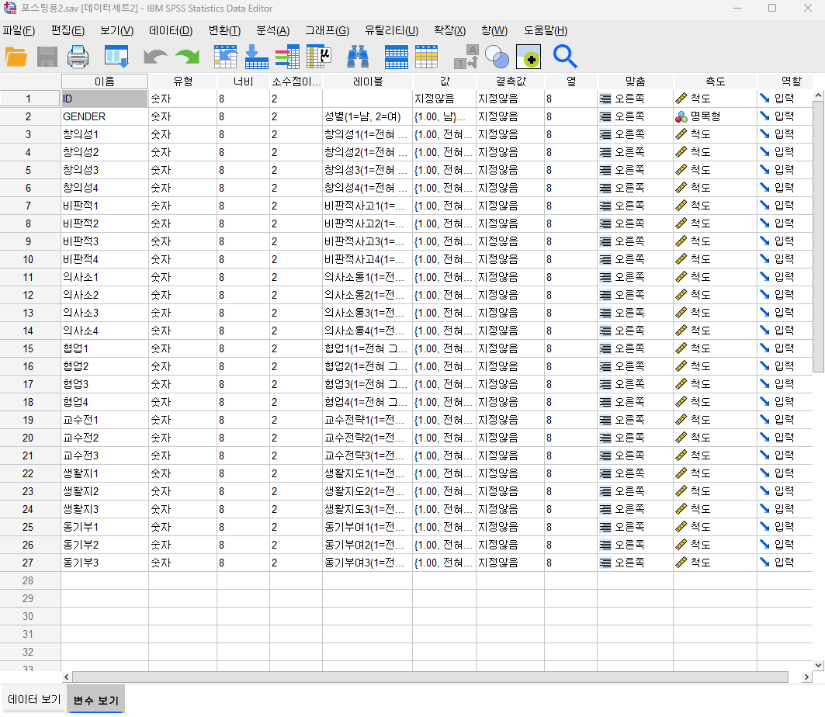The image size is (825, 717).
Task: Open values cell for GENDER row
Action: click(x=445, y=116)
